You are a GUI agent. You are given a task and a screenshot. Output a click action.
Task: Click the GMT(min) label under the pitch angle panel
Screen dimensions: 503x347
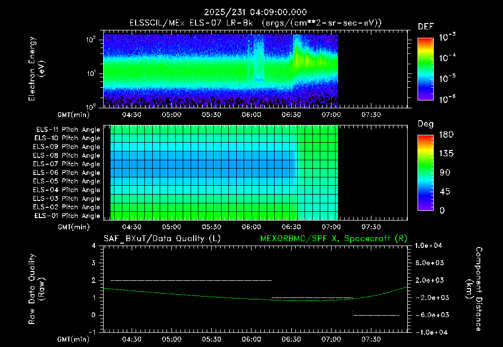[x=74, y=227]
